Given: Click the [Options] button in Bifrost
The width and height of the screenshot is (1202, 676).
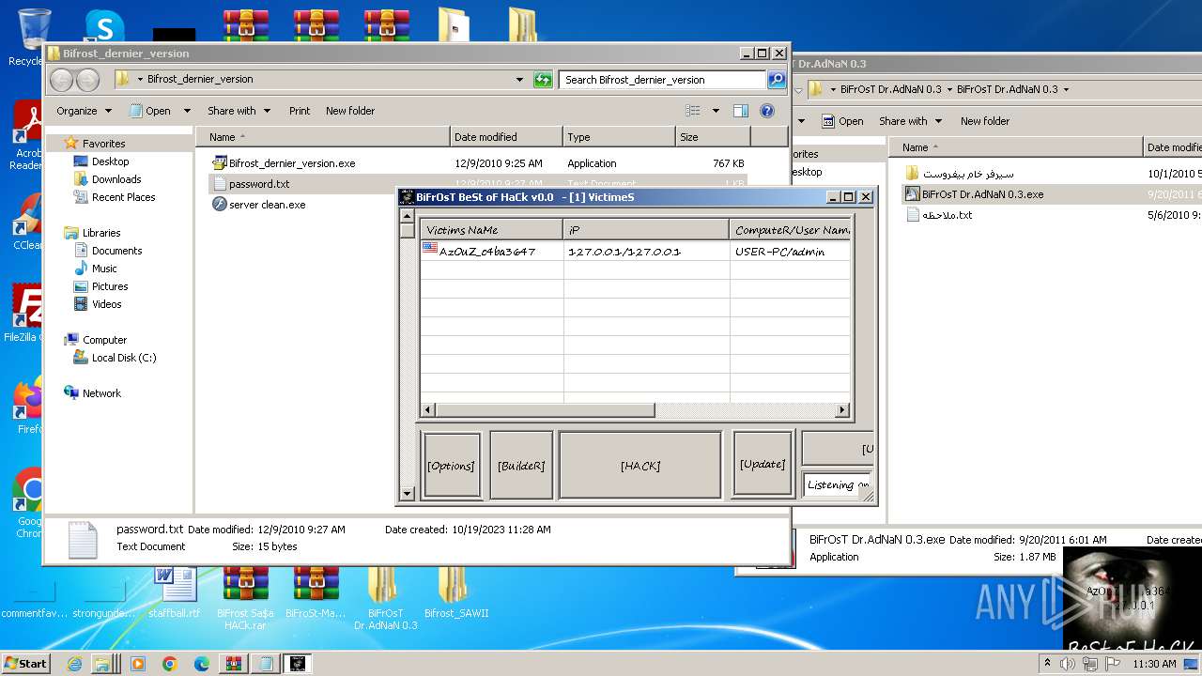Looking at the screenshot, I should tap(452, 465).
